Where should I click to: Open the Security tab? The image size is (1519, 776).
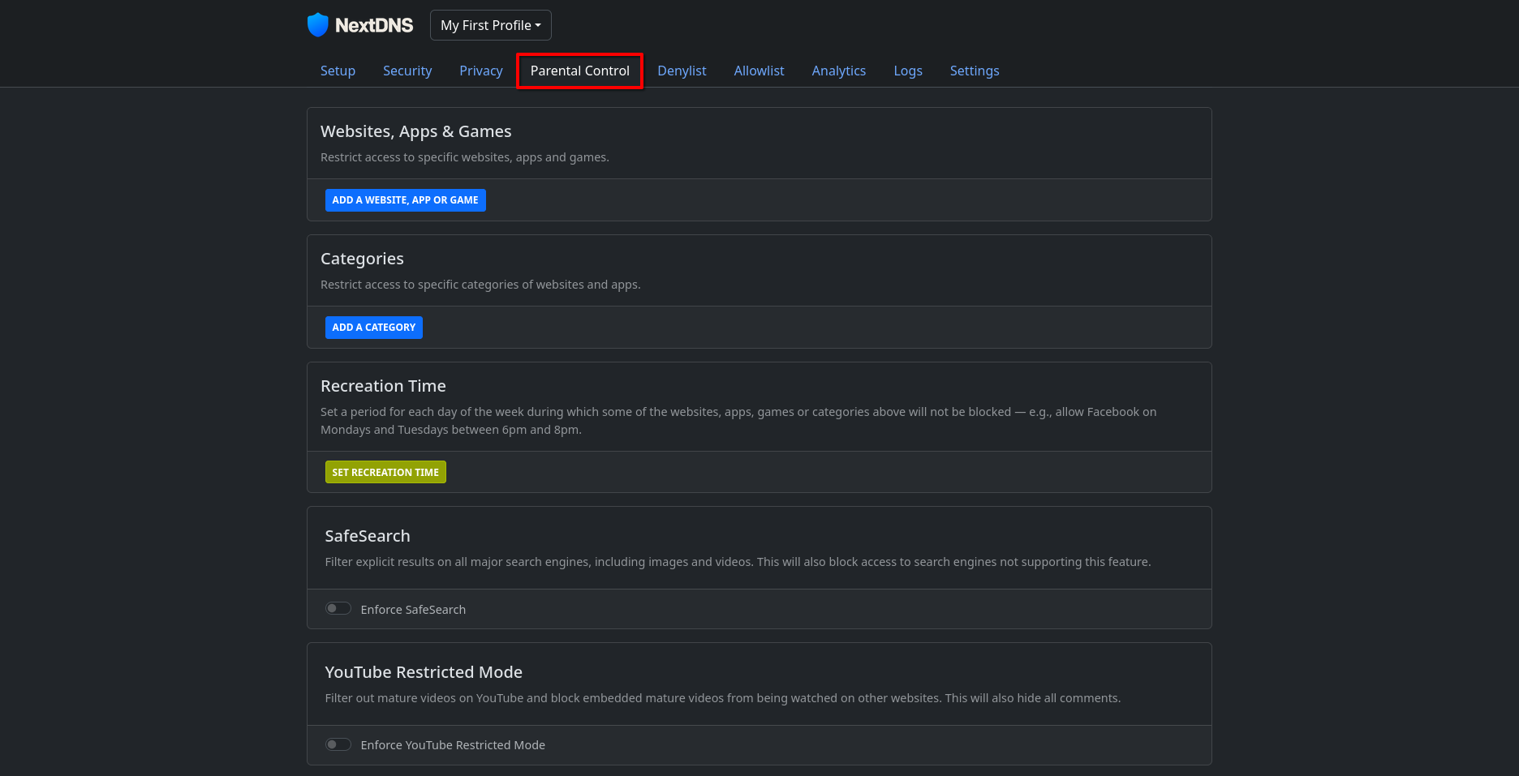pos(407,71)
